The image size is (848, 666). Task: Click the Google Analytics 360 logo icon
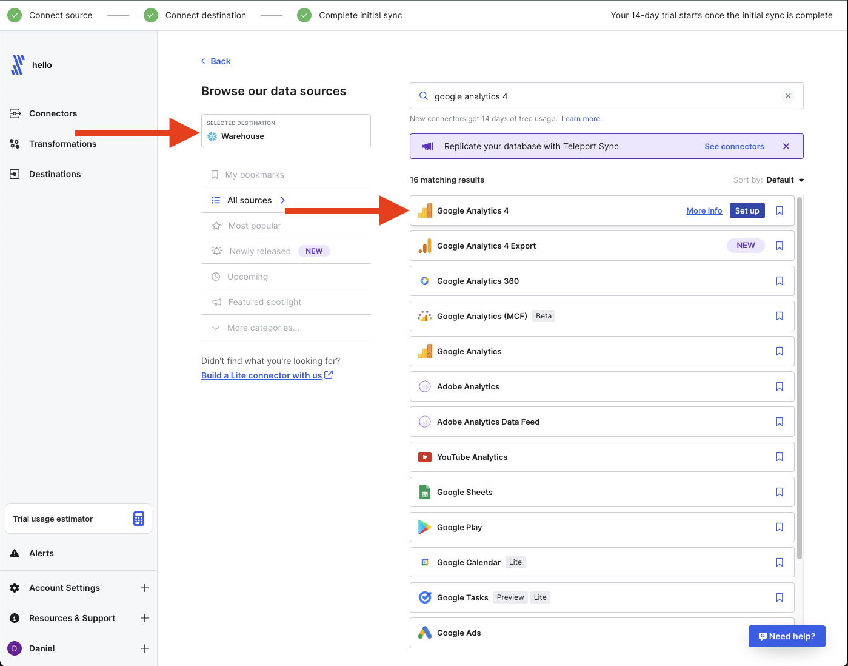point(425,281)
